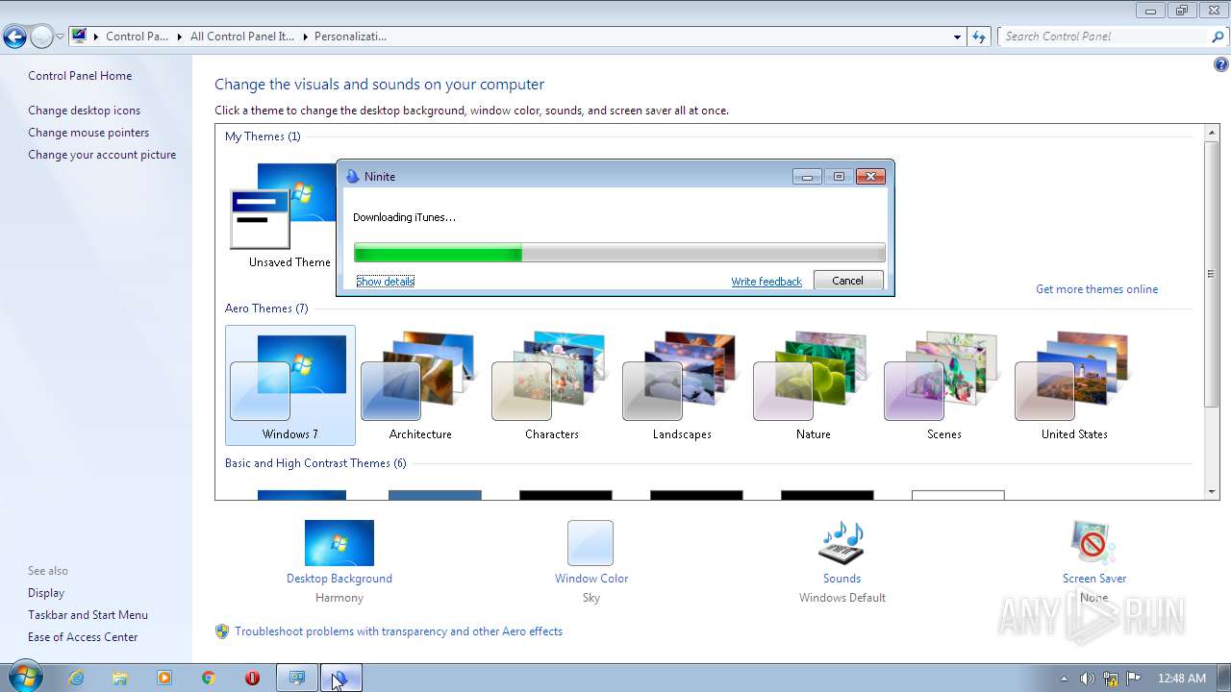The width and height of the screenshot is (1231, 692).
Task: Open Windows Explorer from taskbar
Action: point(120,678)
